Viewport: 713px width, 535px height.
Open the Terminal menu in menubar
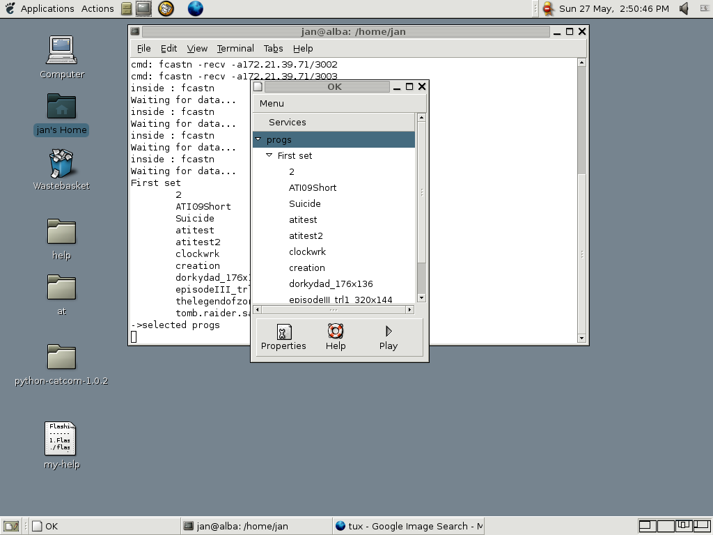pyautogui.click(x=235, y=48)
